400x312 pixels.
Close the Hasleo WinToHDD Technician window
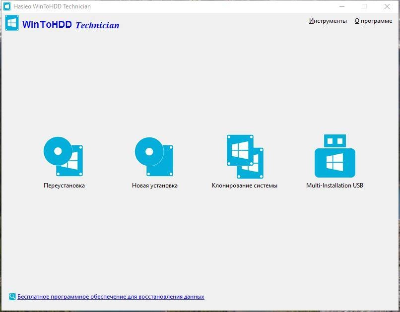[x=387, y=6]
